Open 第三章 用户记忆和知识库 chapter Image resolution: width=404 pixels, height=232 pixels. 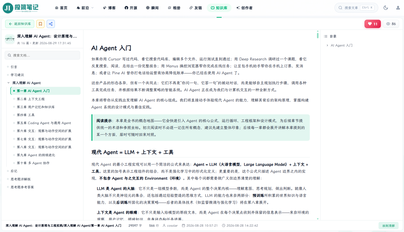pyautogui.click(x=36, y=107)
